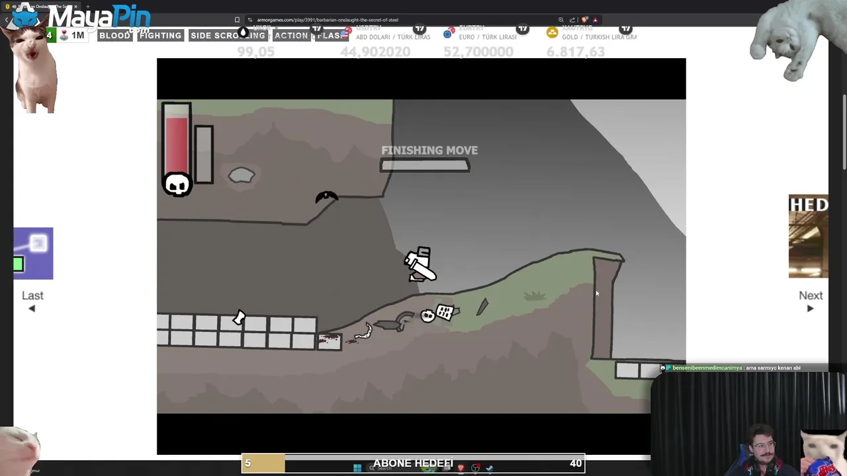Click the bookmark icon in the address bar
Image resolution: width=847 pixels, height=476 pixels.
pos(237,20)
